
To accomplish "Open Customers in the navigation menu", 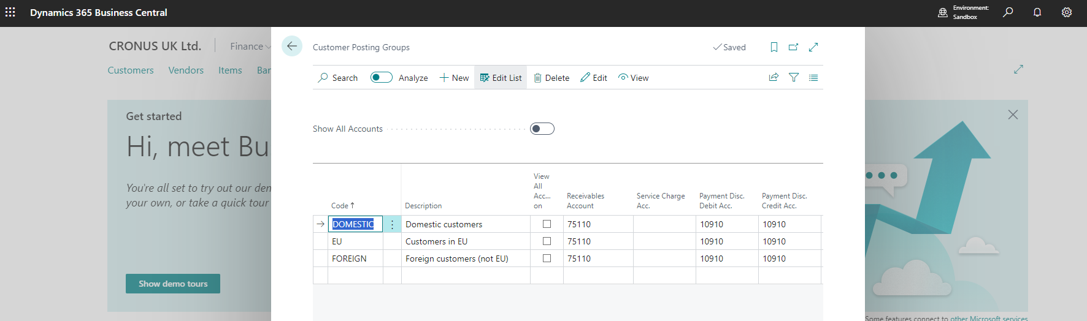I will [x=131, y=70].
